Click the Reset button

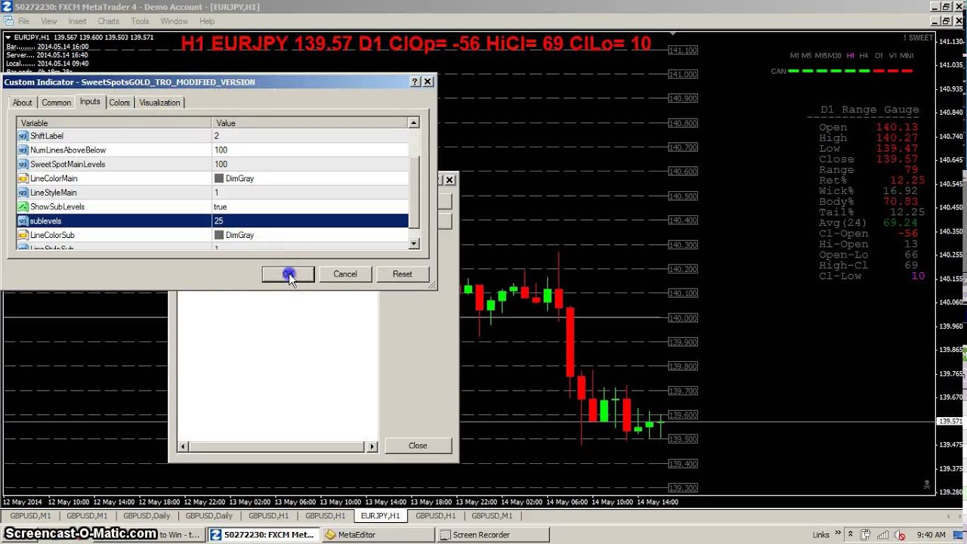click(x=403, y=274)
